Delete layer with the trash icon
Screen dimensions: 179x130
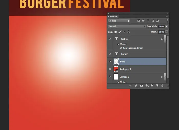pyautogui.click(x=162, y=85)
